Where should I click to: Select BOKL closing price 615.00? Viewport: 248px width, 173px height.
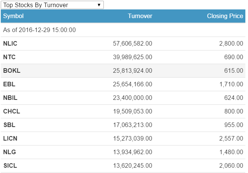(x=234, y=70)
